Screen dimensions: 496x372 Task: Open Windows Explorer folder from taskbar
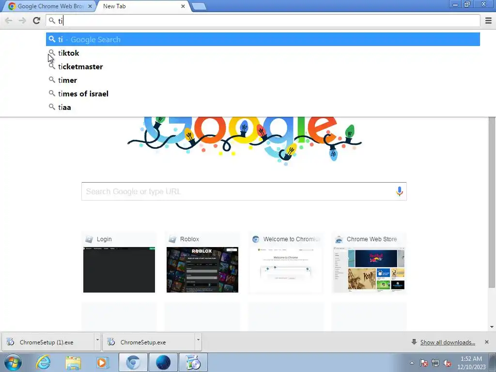(73, 362)
